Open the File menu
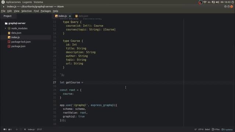The width and height of the screenshot is (235, 132). (x=3, y=11)
